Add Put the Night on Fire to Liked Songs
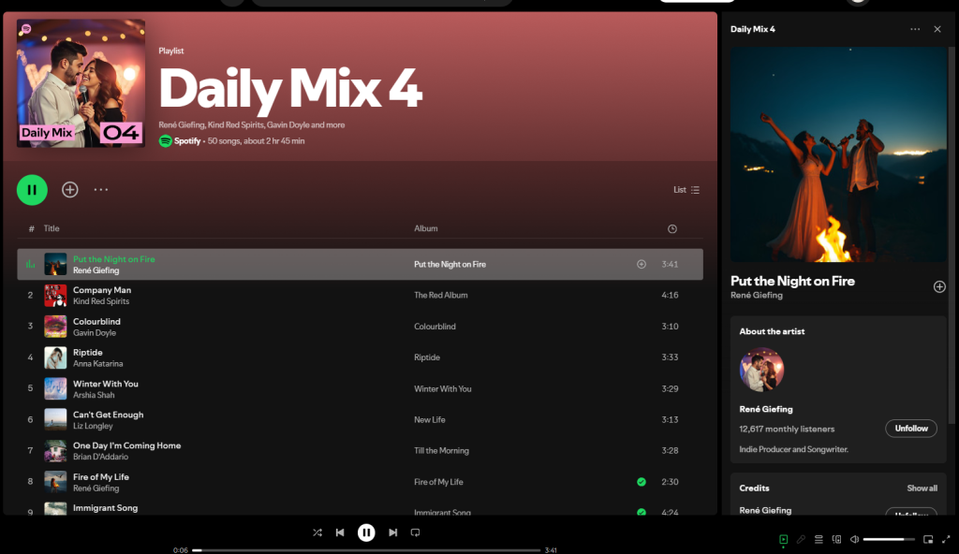 [641, 264]
